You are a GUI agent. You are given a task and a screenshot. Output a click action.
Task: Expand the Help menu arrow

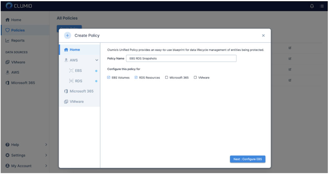(x=46, y=145)
